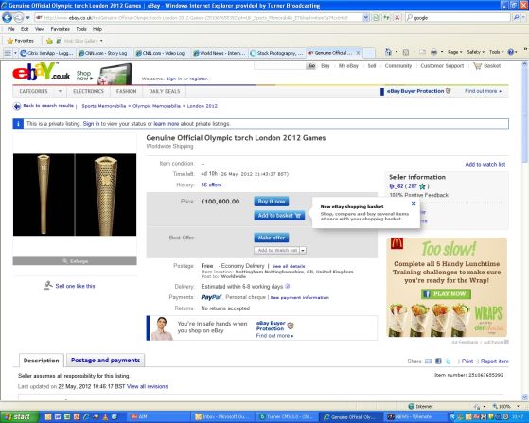Click the Enlarge image bar
Screen dimensions: 529x423
point(75,261)
